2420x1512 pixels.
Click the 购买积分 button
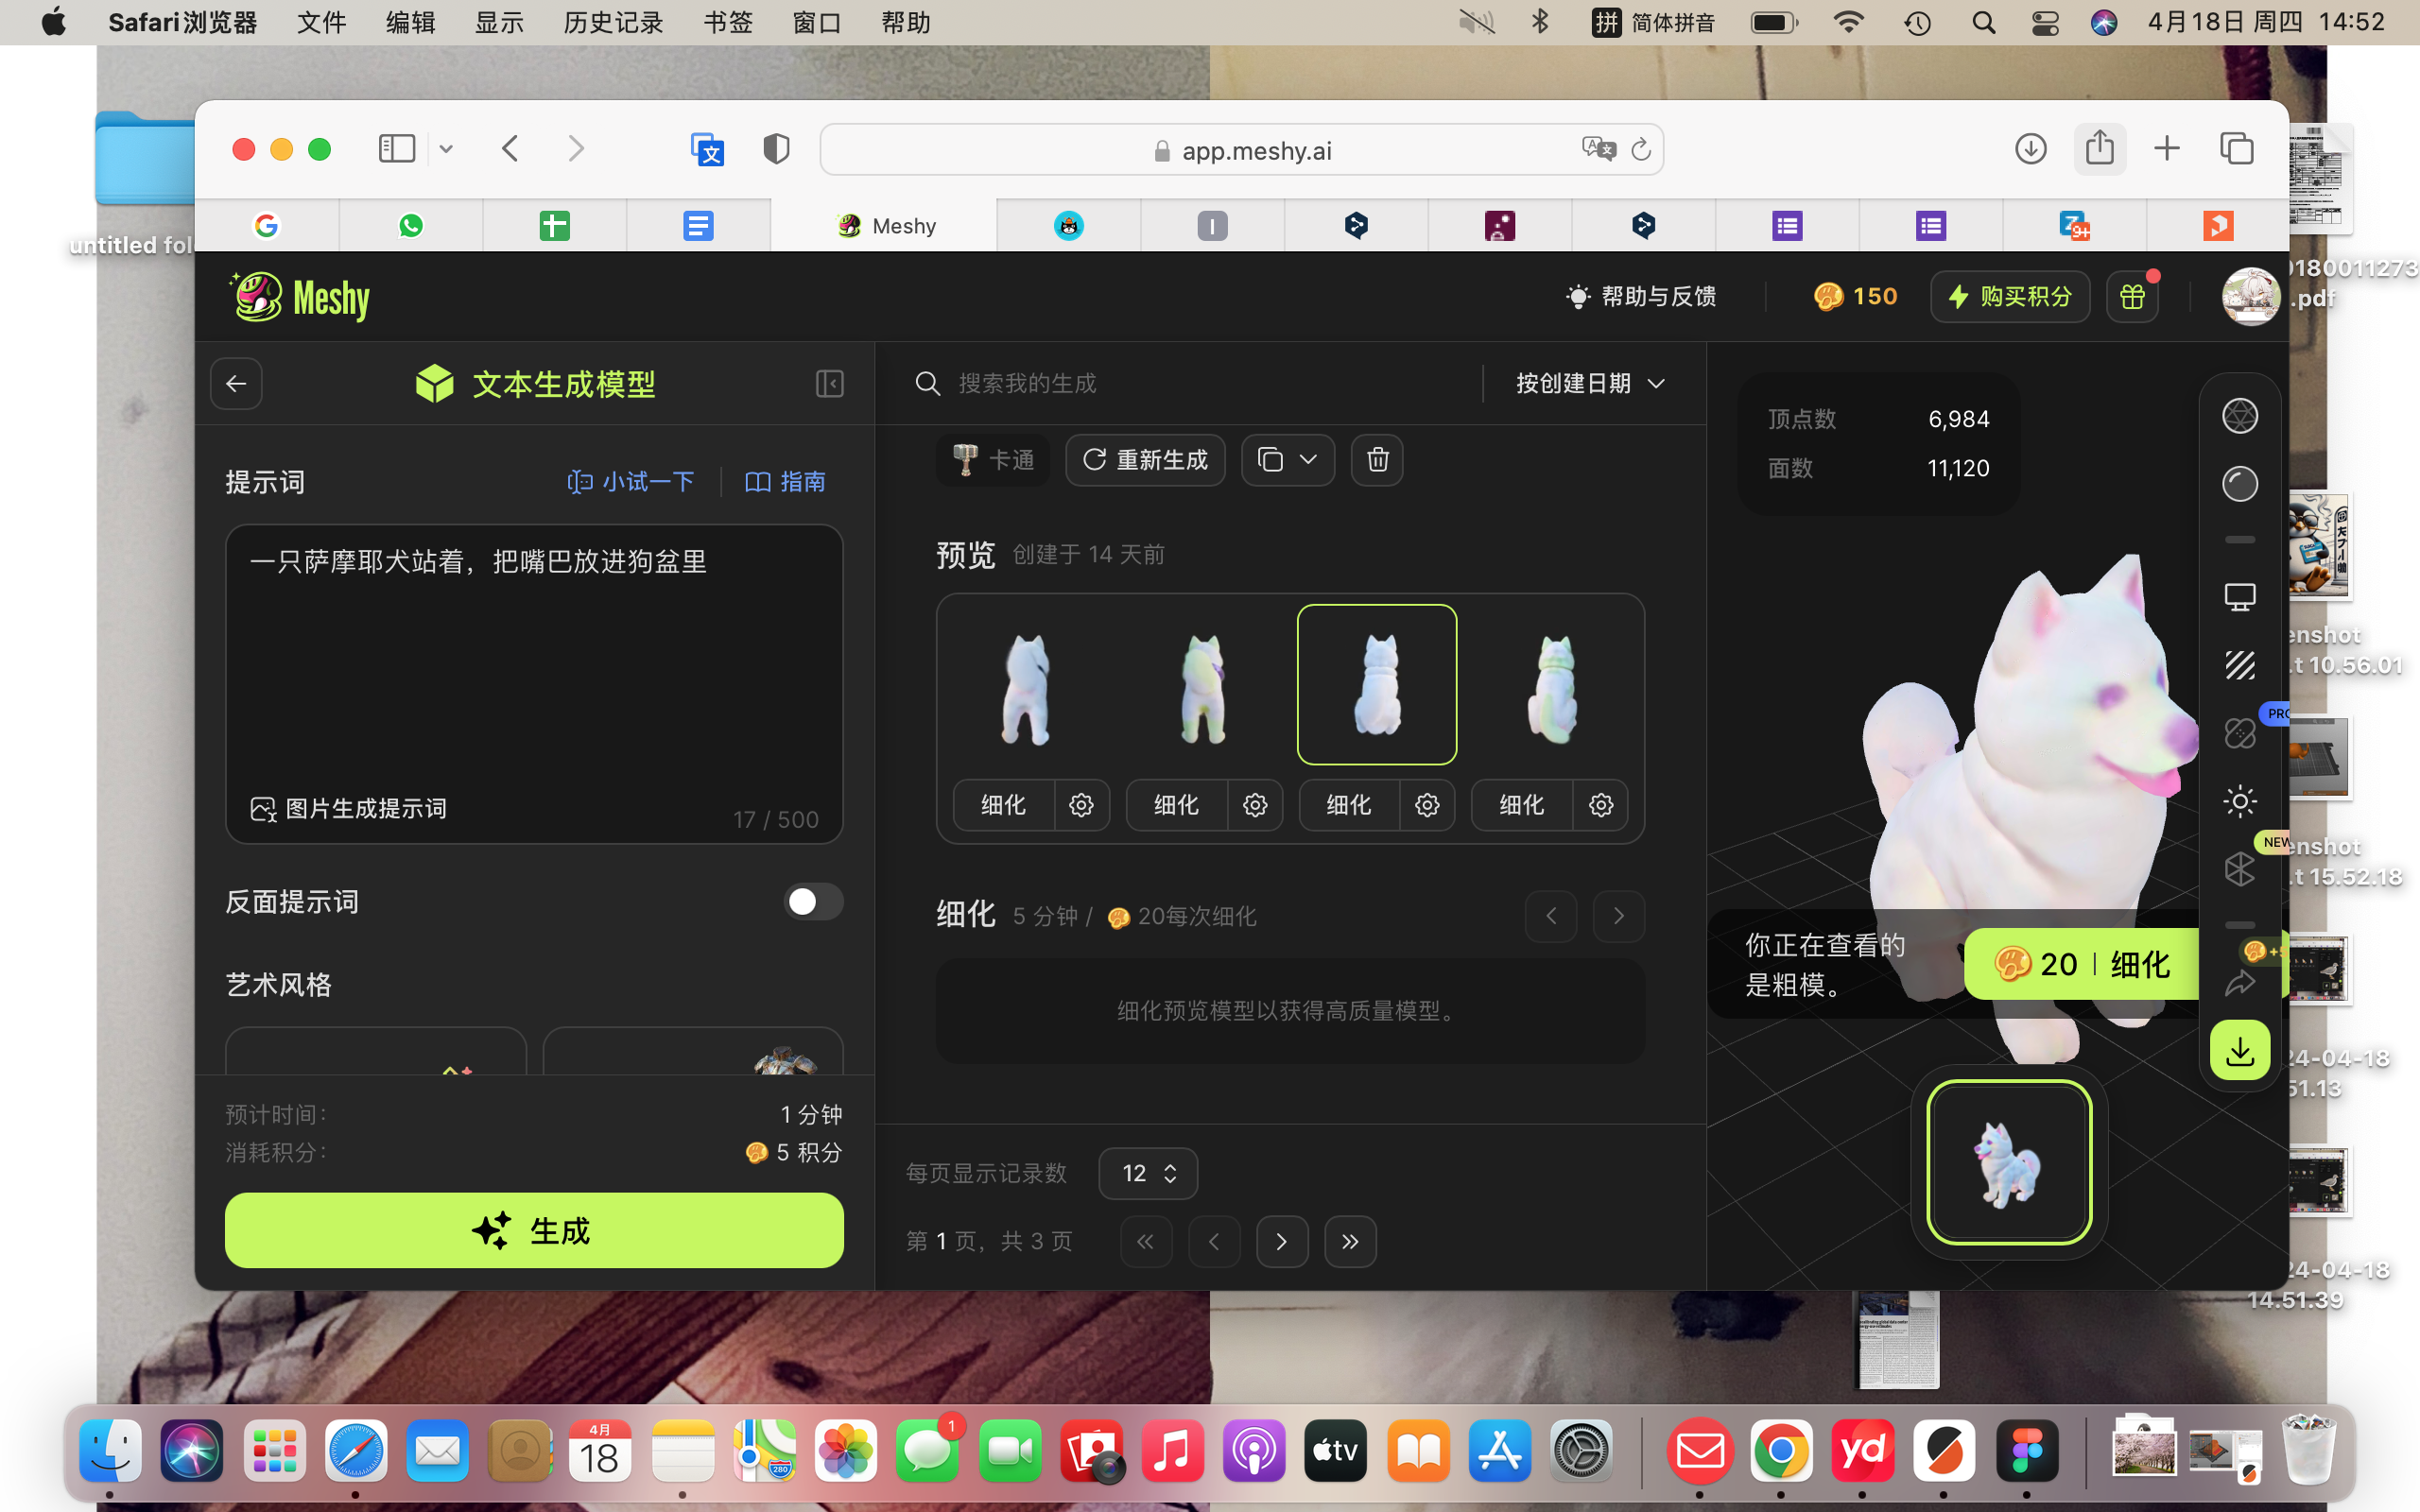pos(2009,297)
